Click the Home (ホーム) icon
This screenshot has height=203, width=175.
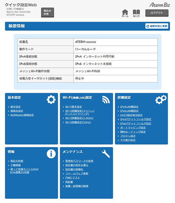(x=125, y=13)
